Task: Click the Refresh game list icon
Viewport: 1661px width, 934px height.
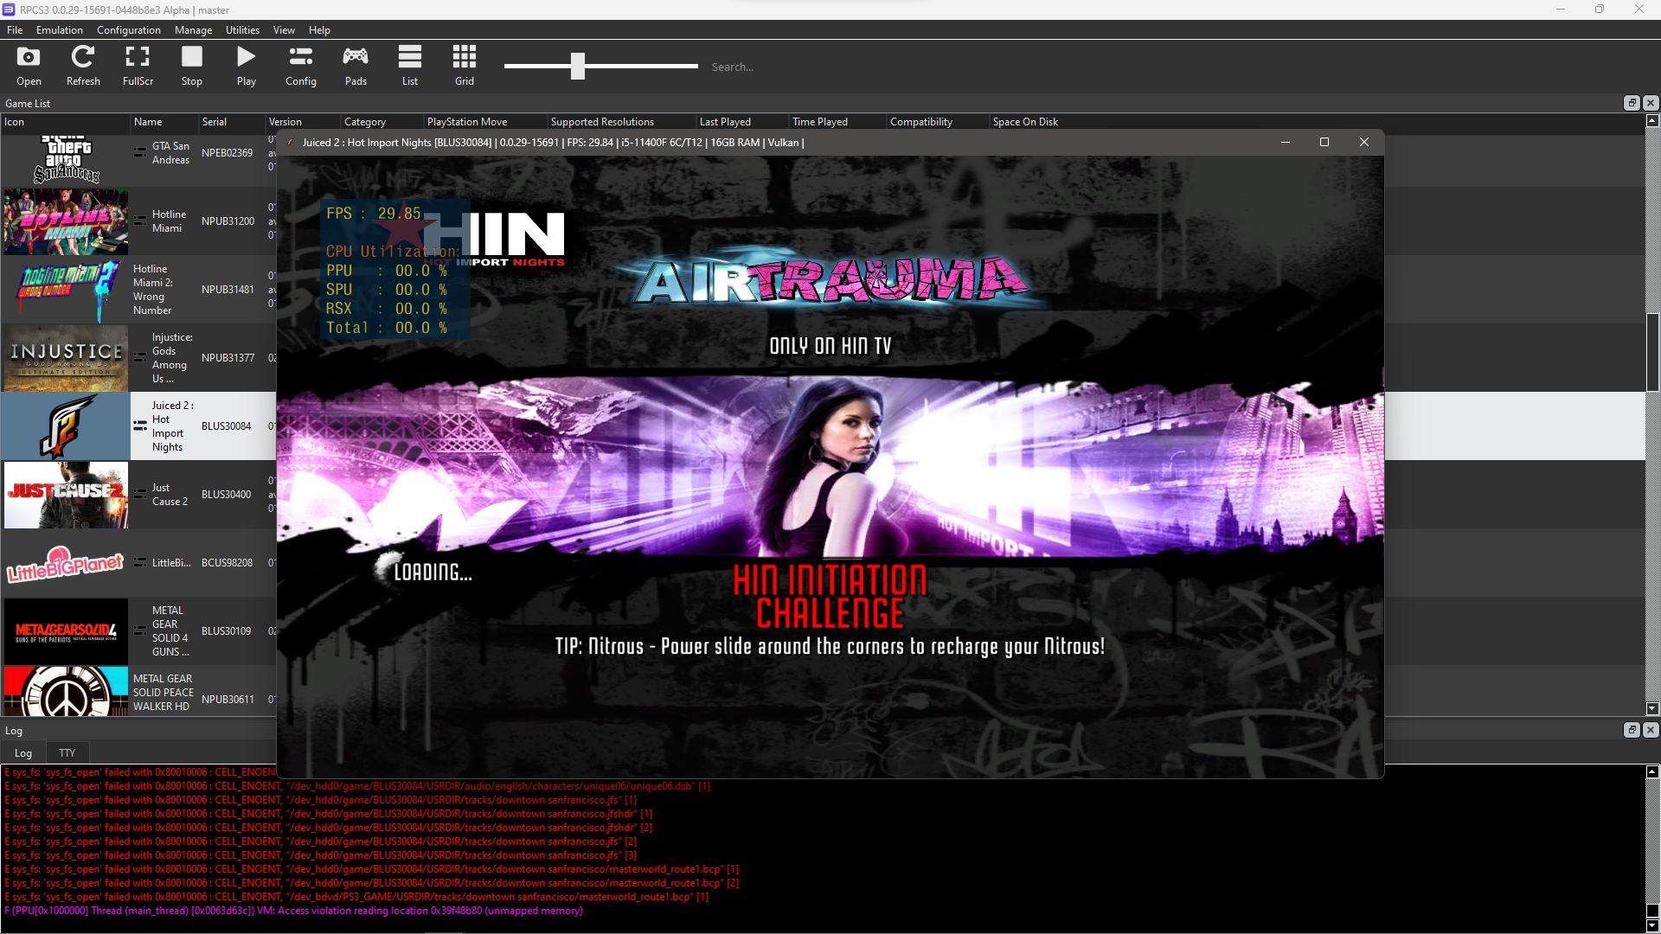Action: pyautogui.click(x=83, y=65)
